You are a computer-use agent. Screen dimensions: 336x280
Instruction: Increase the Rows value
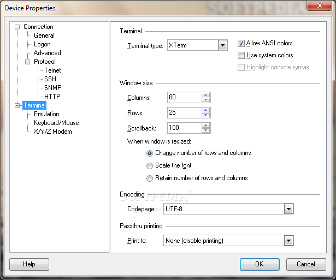206,110
